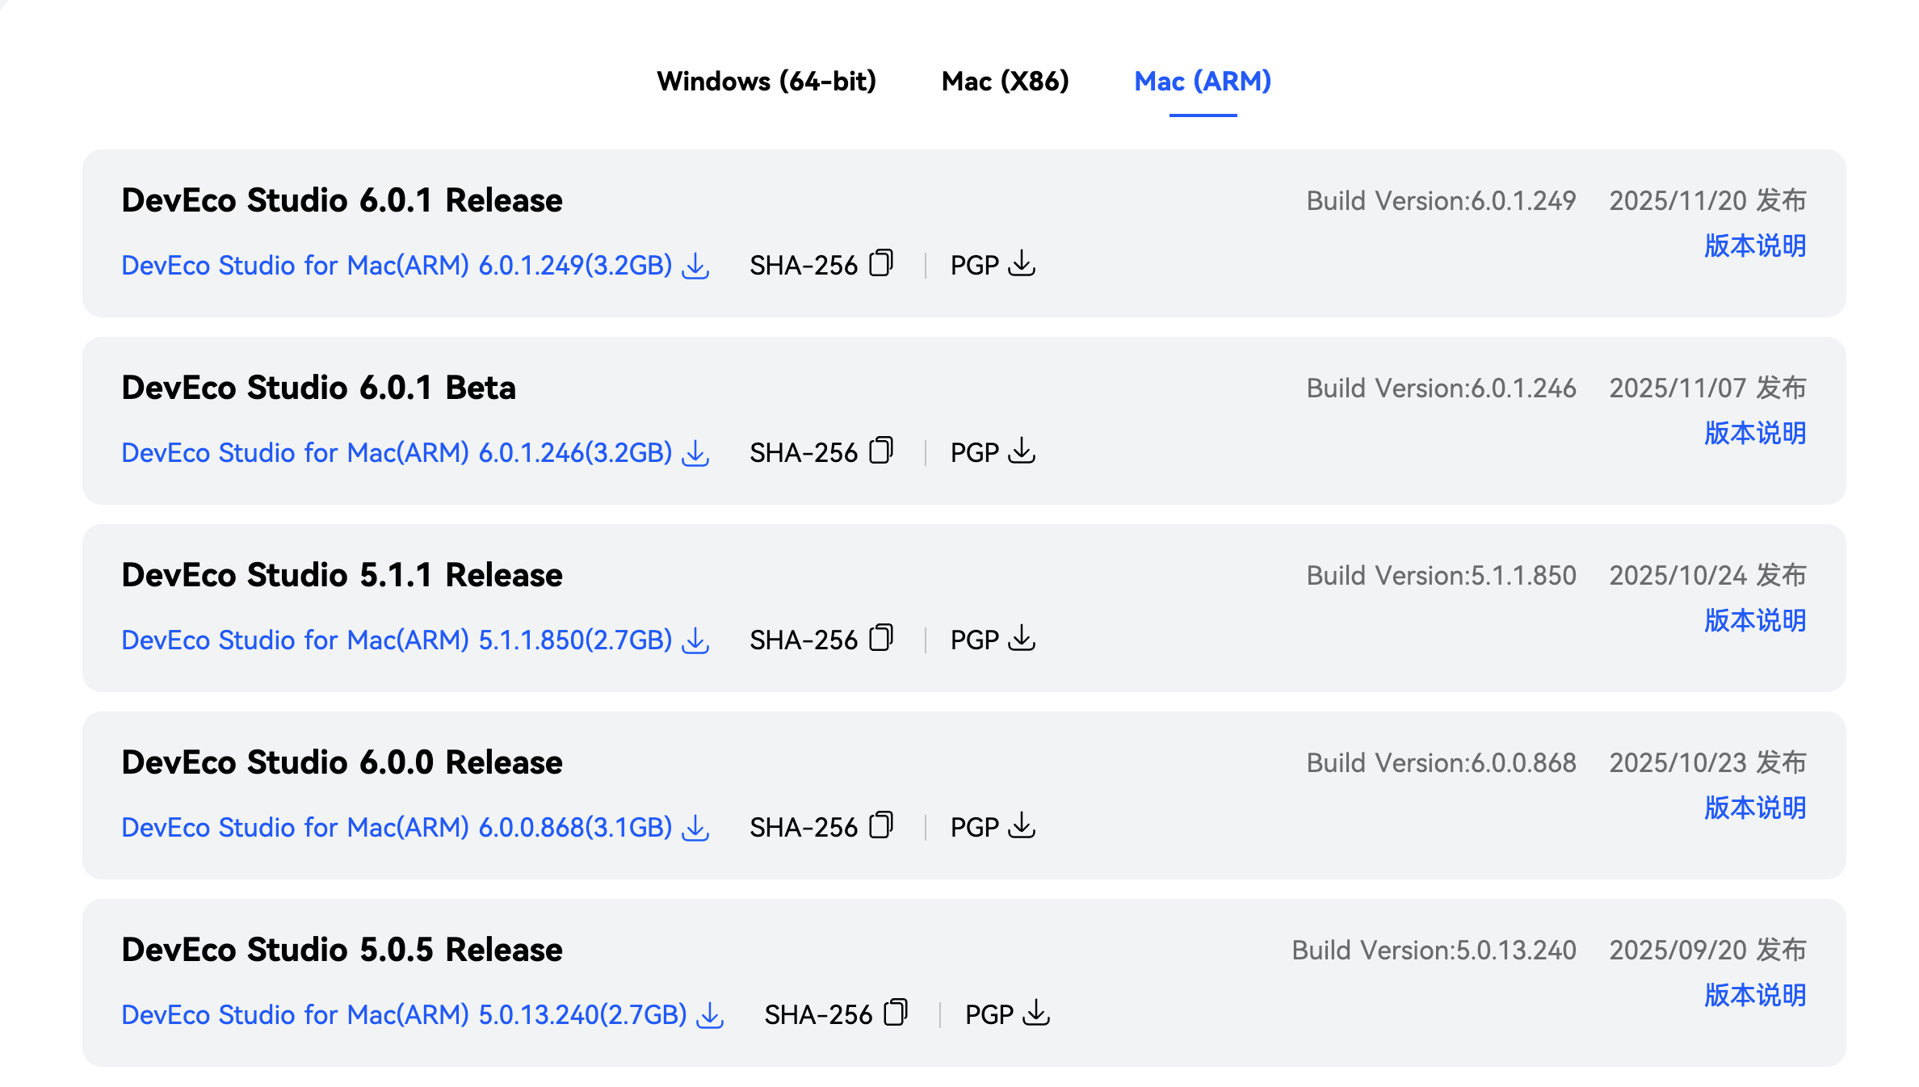Copy SHA-256 hash for 6.0.0.868 build

[880, 826]
